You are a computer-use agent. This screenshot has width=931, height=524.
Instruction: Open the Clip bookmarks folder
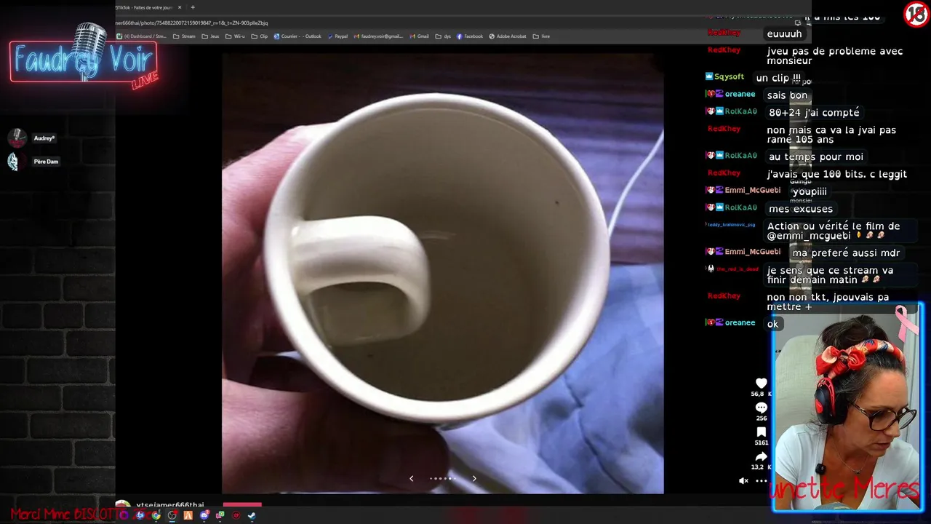259,36
